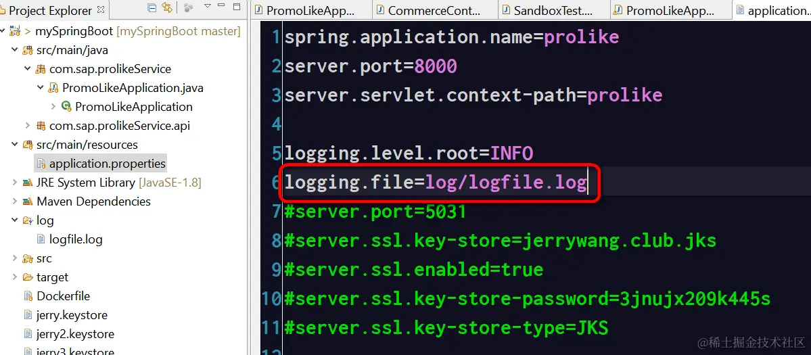This screenshot has width=811, height=355.
Task: Collapse the src/main/resources folder
Action: [x=14, y=145]
